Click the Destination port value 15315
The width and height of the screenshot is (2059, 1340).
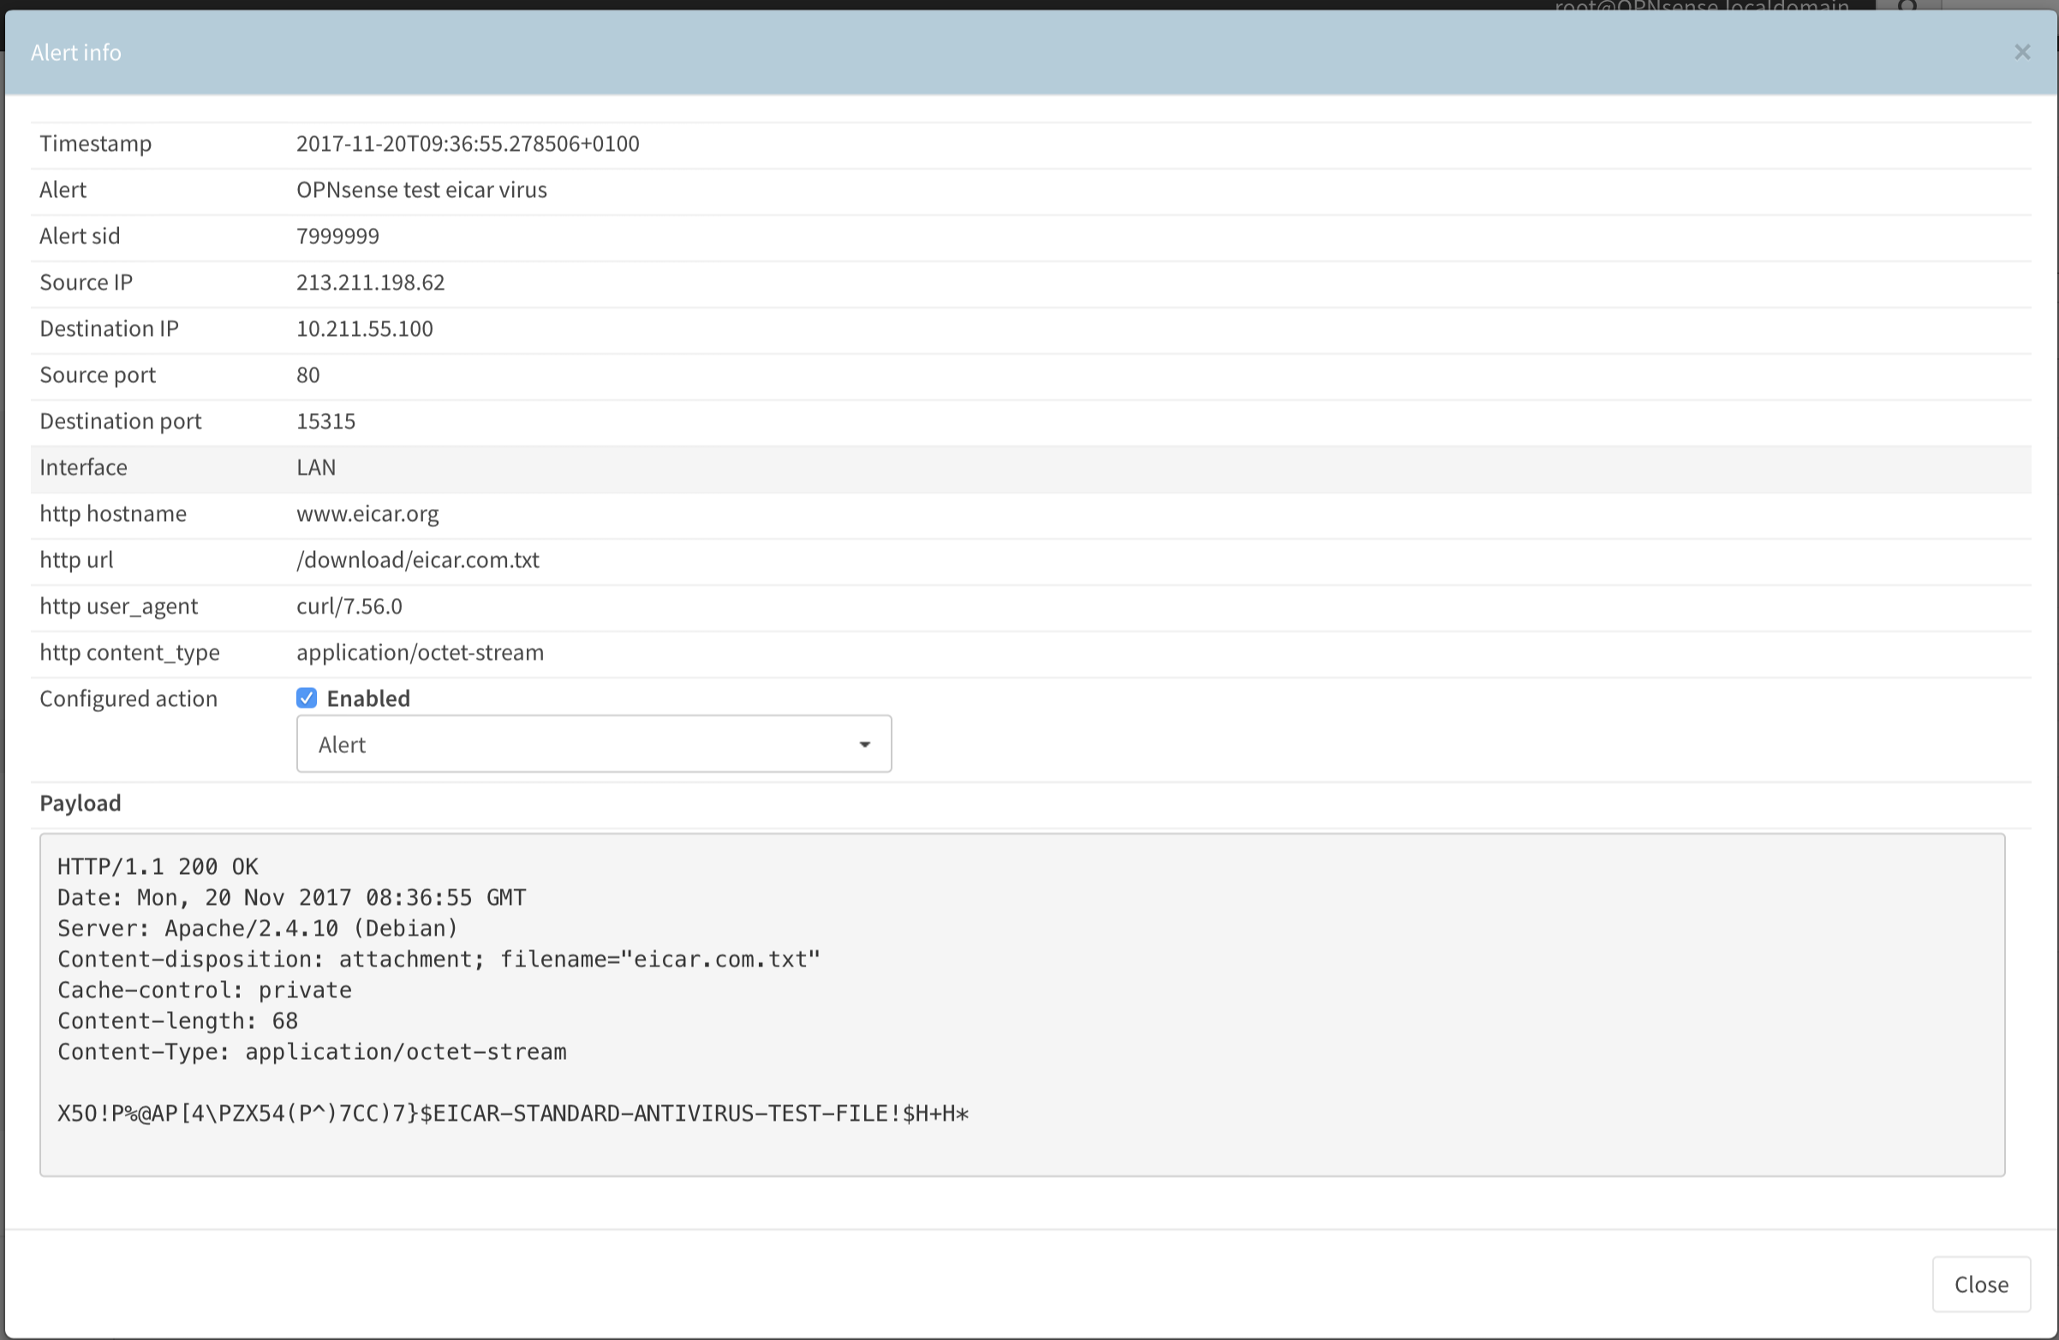pyautogui.click(x=325, y=422)
